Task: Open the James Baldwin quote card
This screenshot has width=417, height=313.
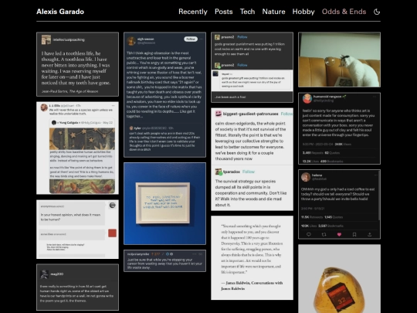Action: point(252,258)
